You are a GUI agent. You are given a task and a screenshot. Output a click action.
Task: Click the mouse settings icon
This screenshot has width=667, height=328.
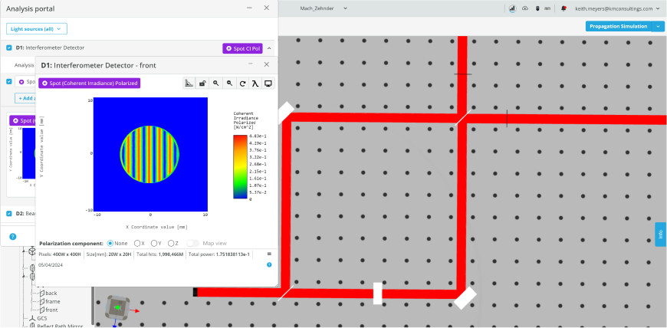tap(537, 8)
